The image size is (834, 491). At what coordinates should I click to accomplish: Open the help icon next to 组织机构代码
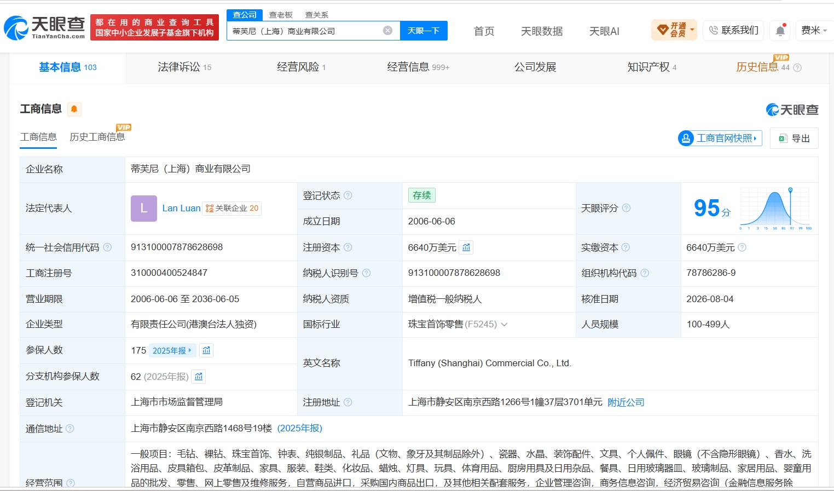[x=645, y=273]
